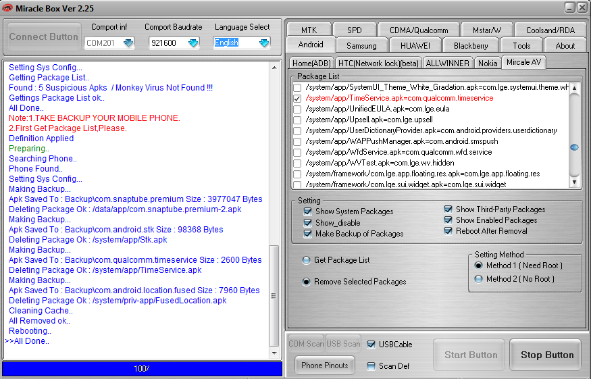Toggle Show System Packages checkbox
Viewport: 591px width, 379px height.
[308, 211]
